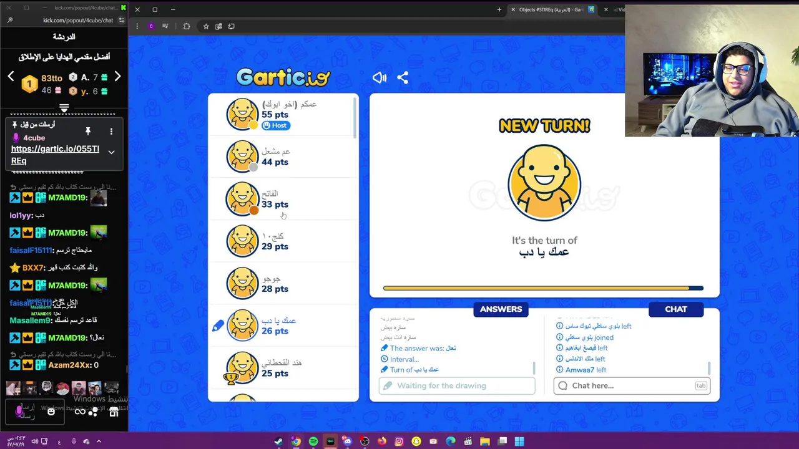Select player 'كنج١٠' with 29 pts

coord(283,241)
